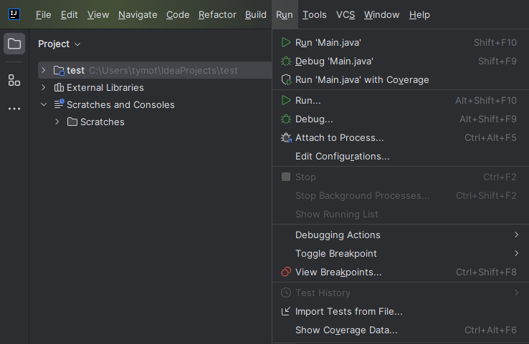Click the Shift+F10 shortcut text

495,43
